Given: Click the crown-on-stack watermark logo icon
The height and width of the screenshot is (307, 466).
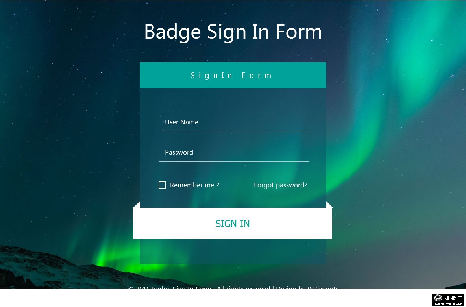Looking at the screenshot, I should click(x=438, y=298).
